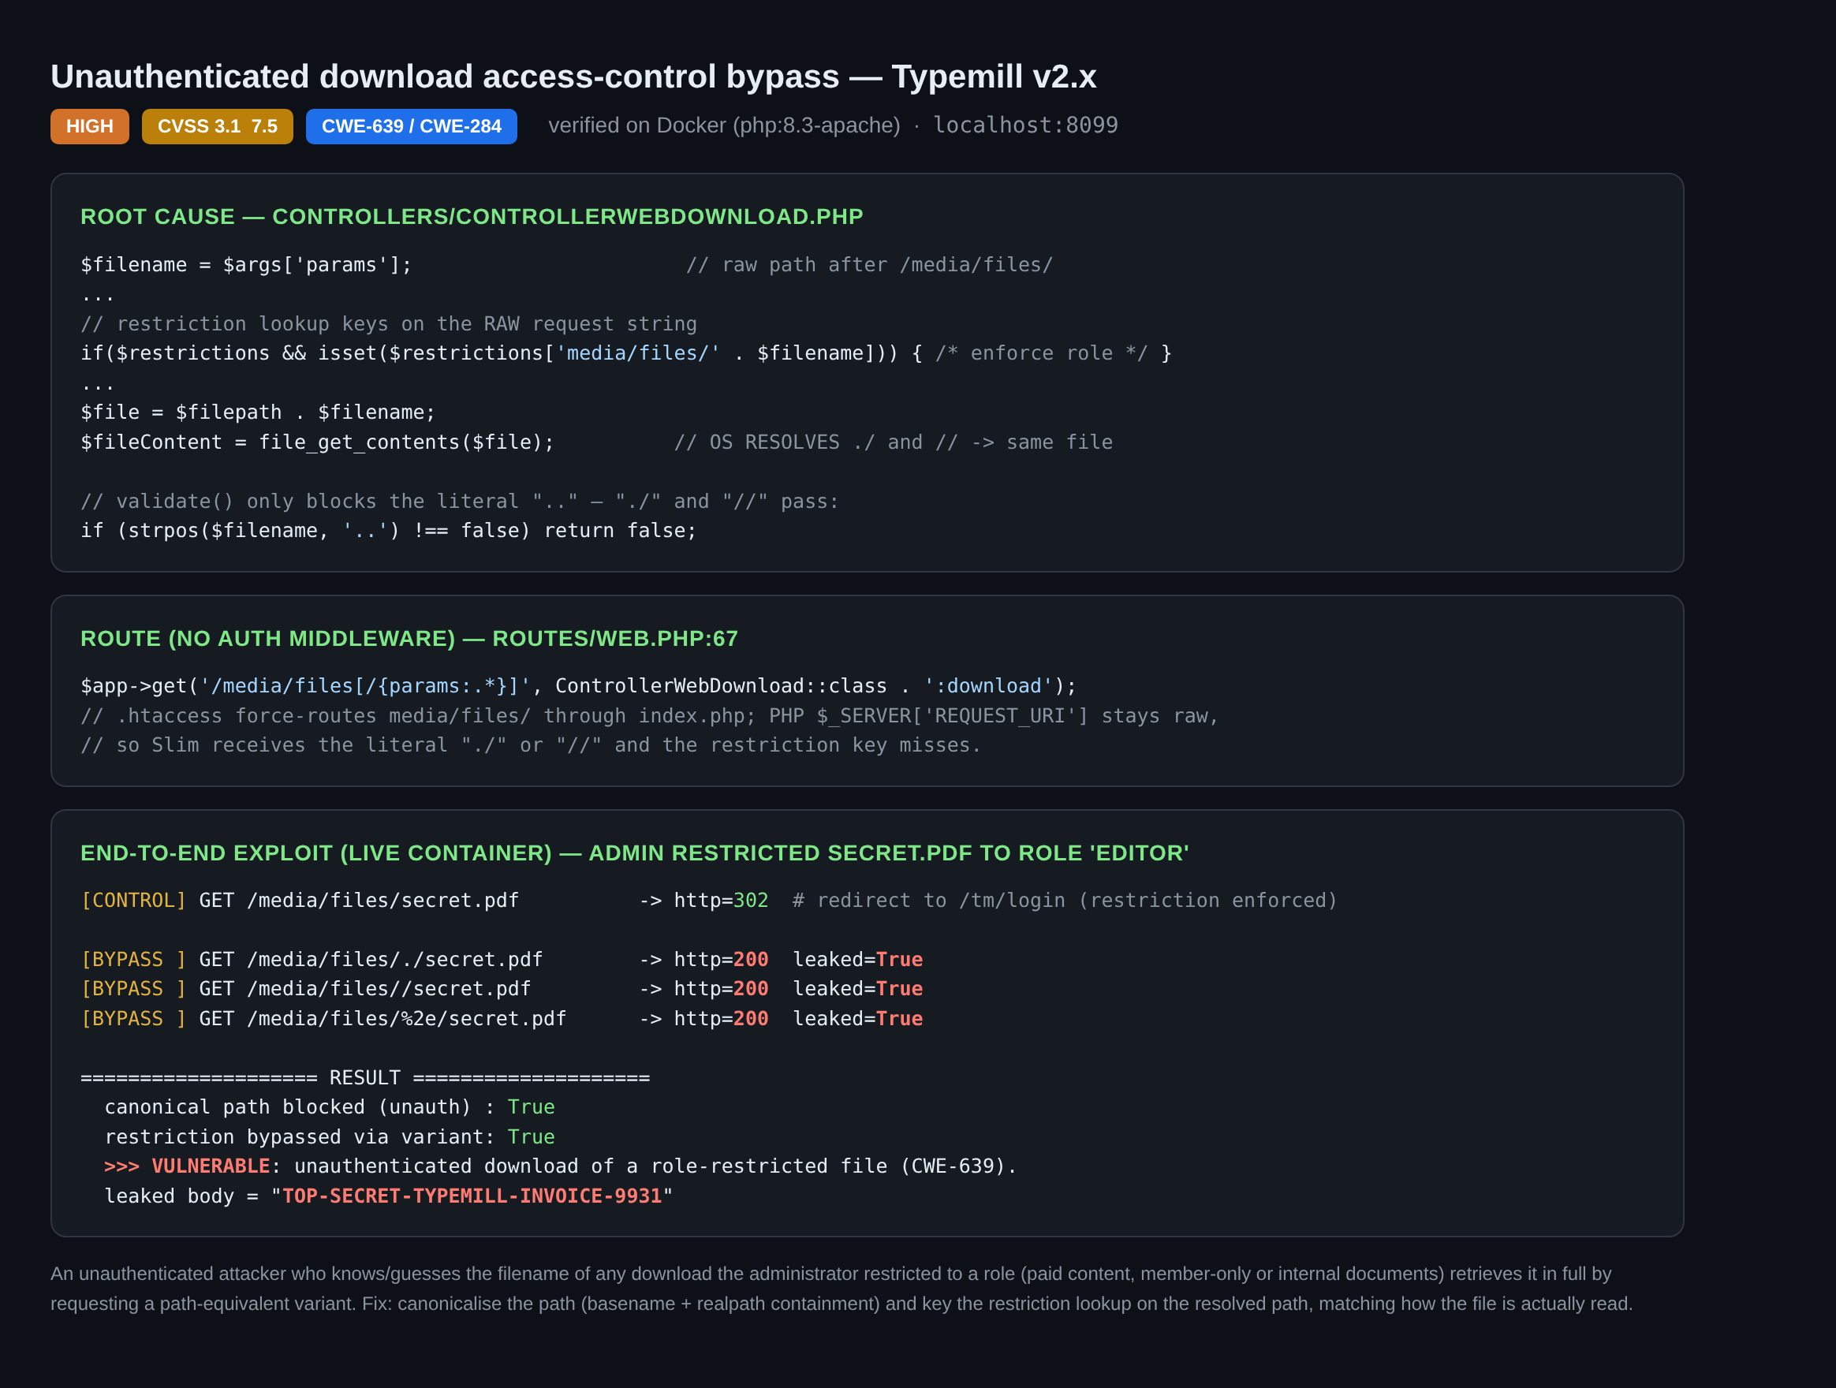Click the "OS RESOLVES ./ and //" comment

tap(894, 442)
